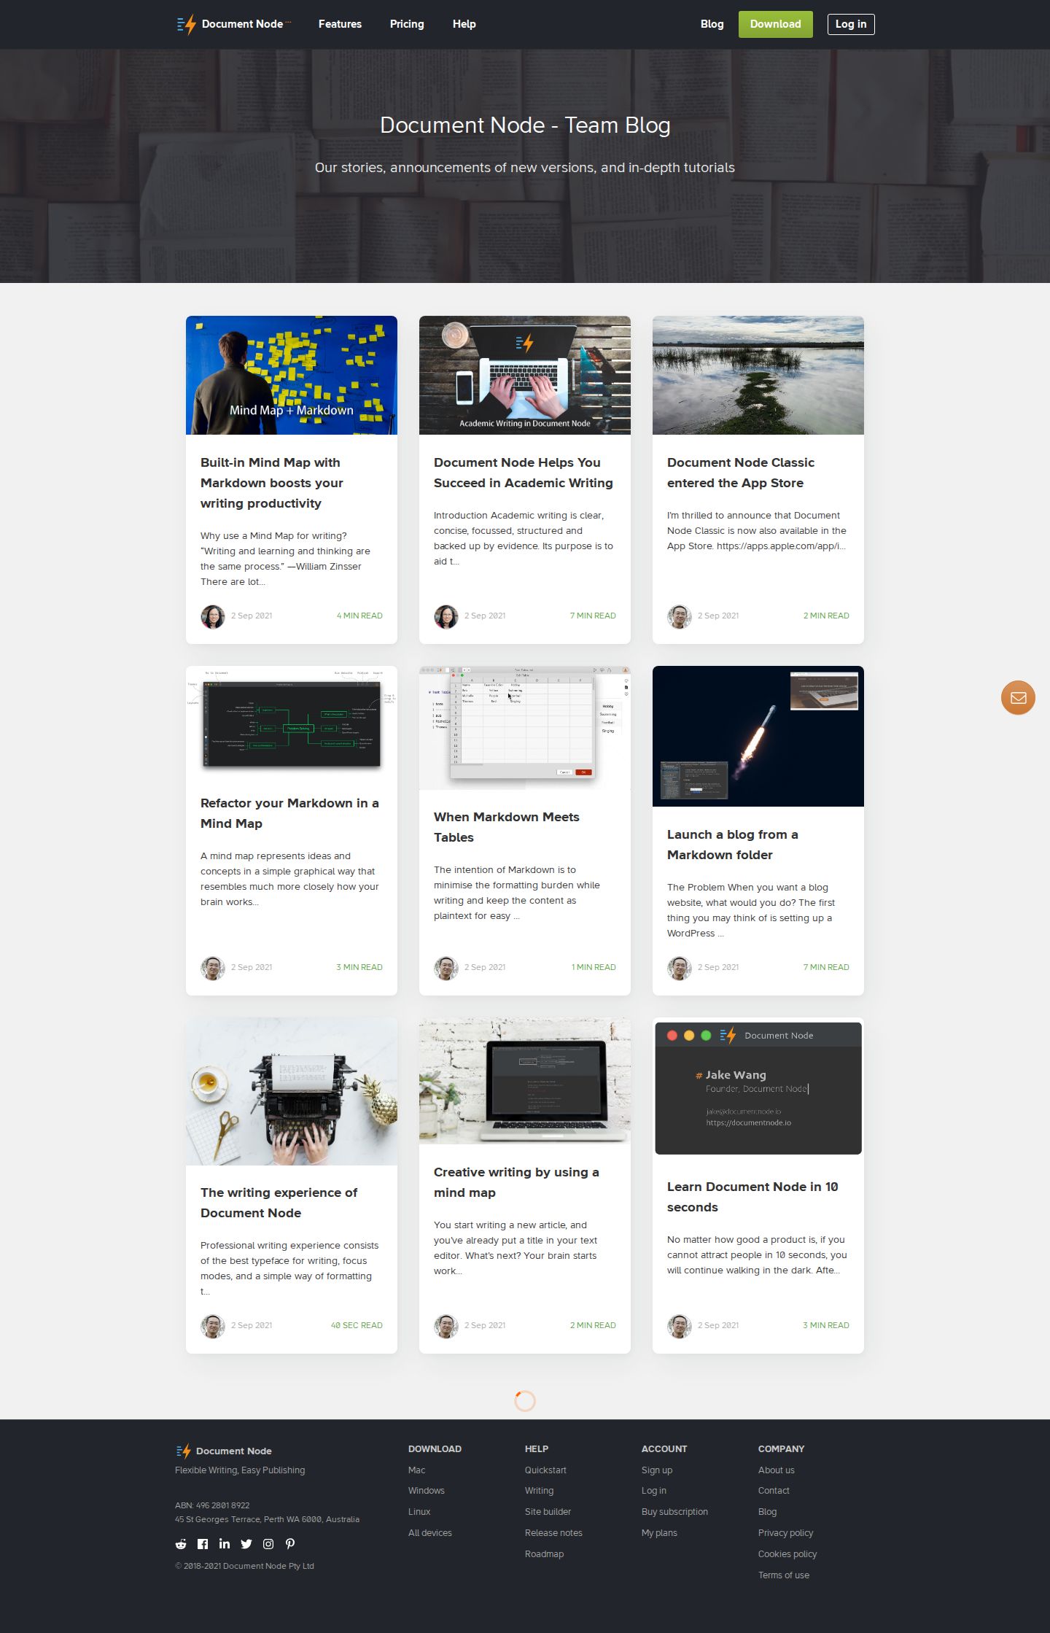Open the Facebook icon in the footer
Viewport: 1050px width, 1633px height.
click(x=203, y=1544)
